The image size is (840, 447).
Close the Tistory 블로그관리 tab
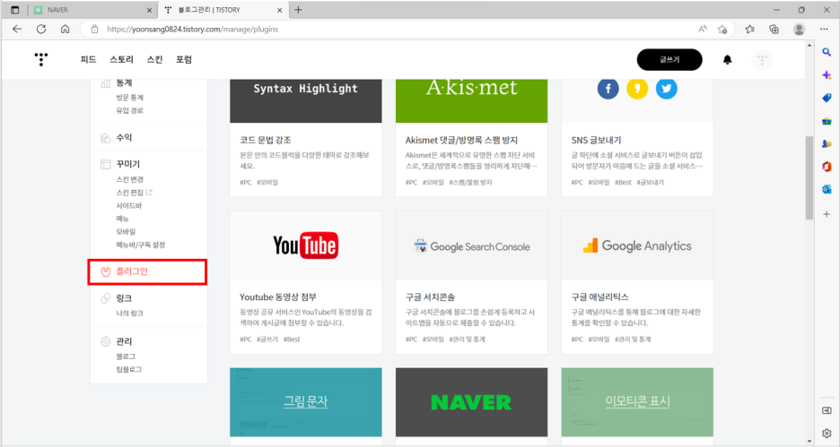[x=280, y=10]
